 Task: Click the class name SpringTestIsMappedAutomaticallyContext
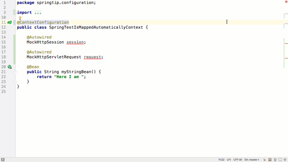(x=96, y=27)
